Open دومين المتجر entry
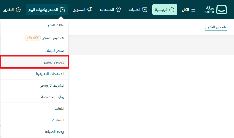The width and height of the screenshot is (234, 138). [34, 62]
